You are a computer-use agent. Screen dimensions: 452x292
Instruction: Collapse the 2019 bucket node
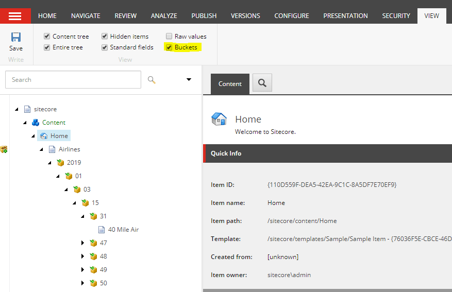[x=49, y=163]
